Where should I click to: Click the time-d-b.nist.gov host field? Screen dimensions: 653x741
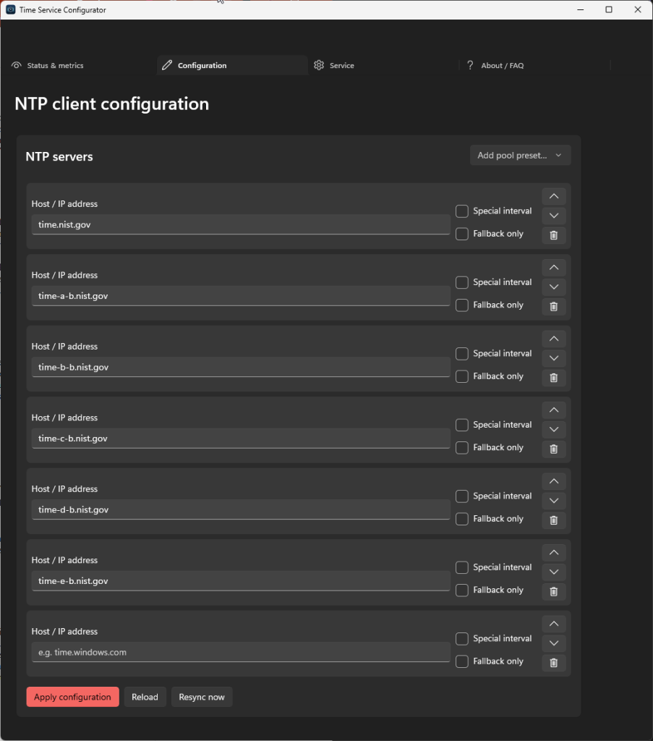(241, 510)
